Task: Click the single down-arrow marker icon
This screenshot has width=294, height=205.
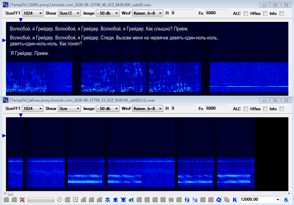Action: tap(115, 200)
